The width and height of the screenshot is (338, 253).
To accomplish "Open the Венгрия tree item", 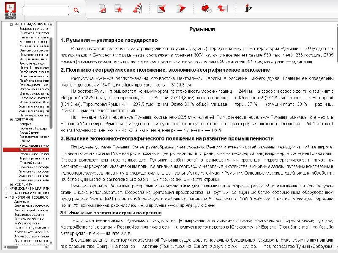I will 25,124.
